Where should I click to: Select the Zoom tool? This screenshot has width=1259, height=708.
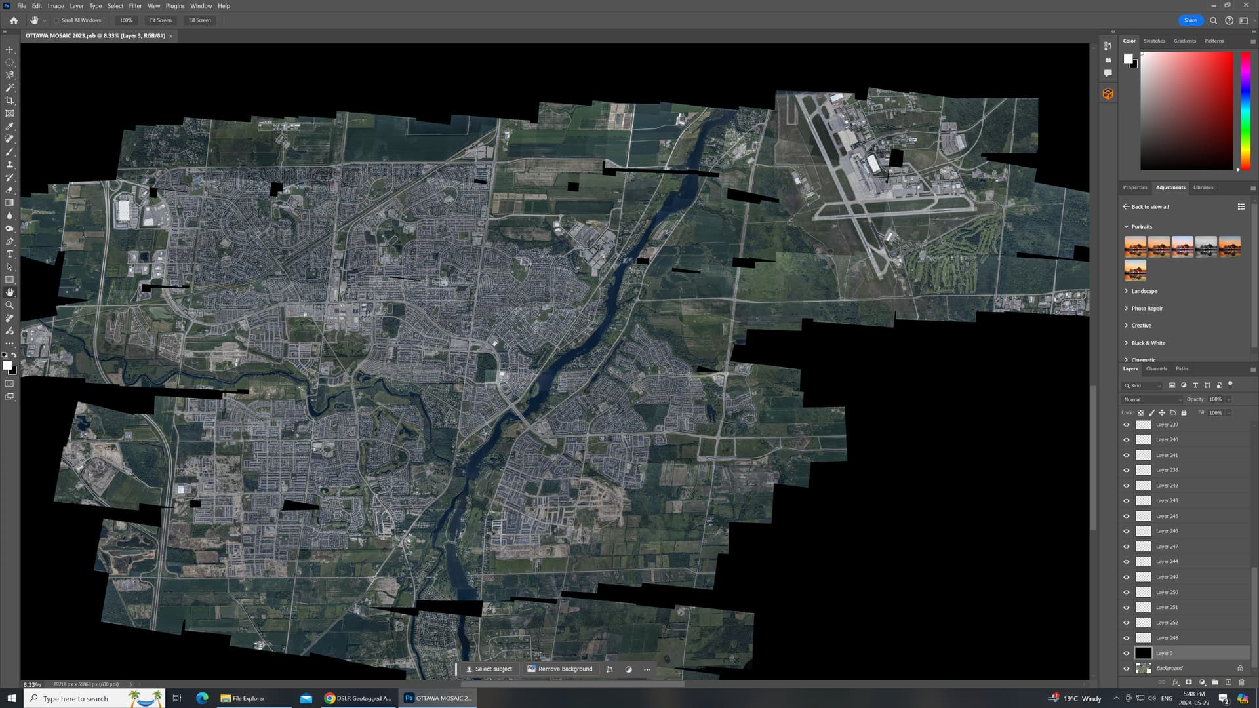(x=9, y=305)
